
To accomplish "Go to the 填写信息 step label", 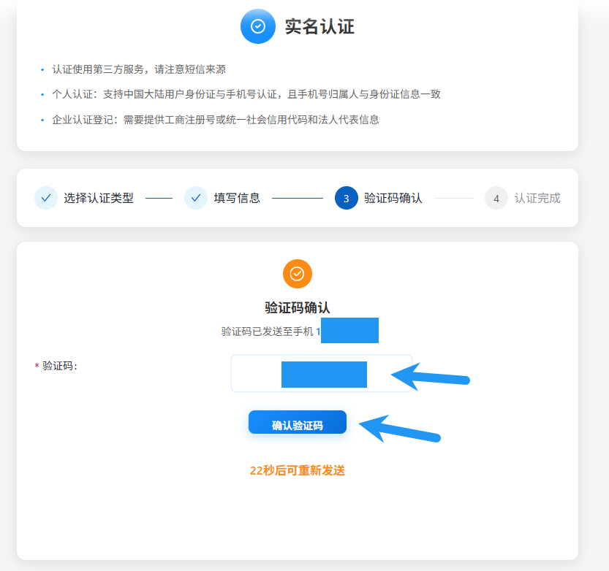I will point(237,198).
